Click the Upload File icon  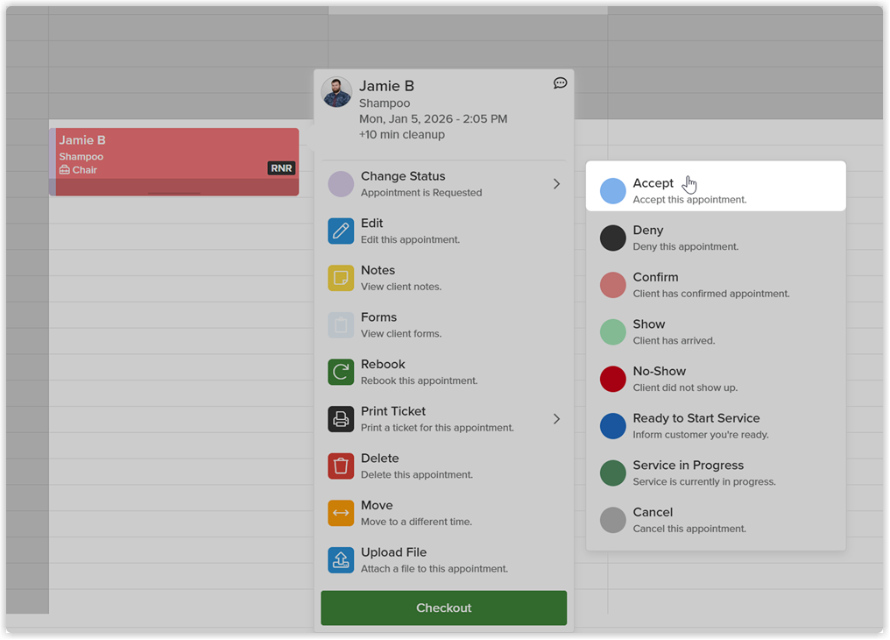coord(341,560)
